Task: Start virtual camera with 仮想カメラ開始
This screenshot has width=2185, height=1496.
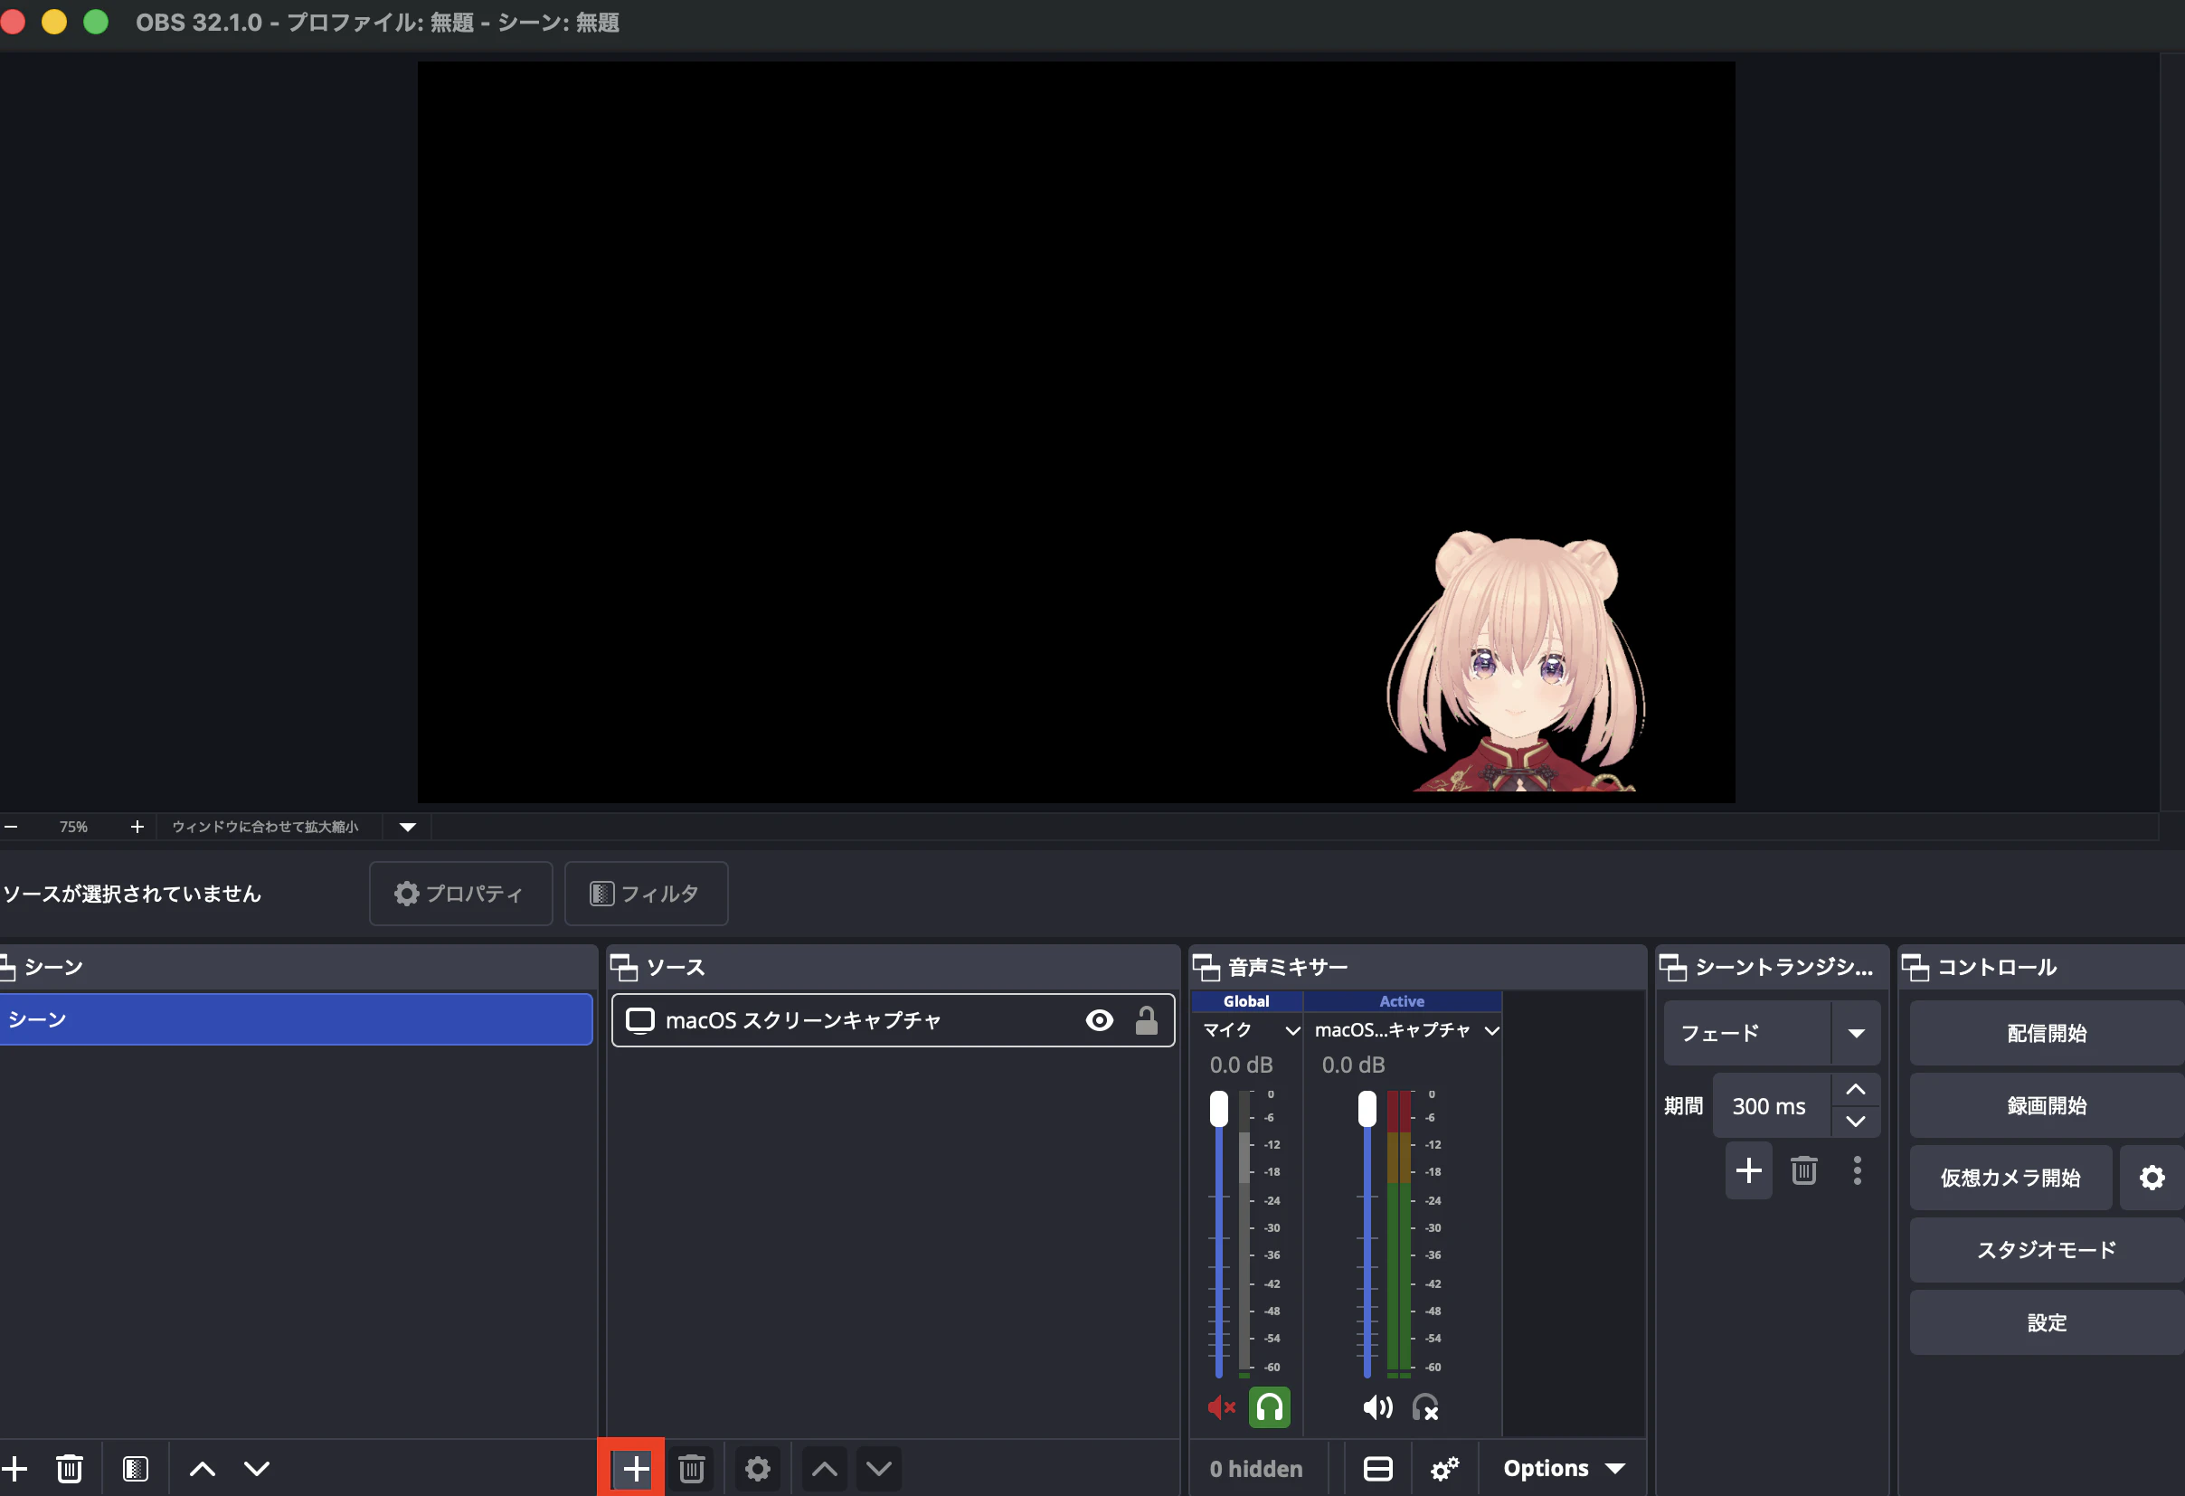Action: 2010,1178
